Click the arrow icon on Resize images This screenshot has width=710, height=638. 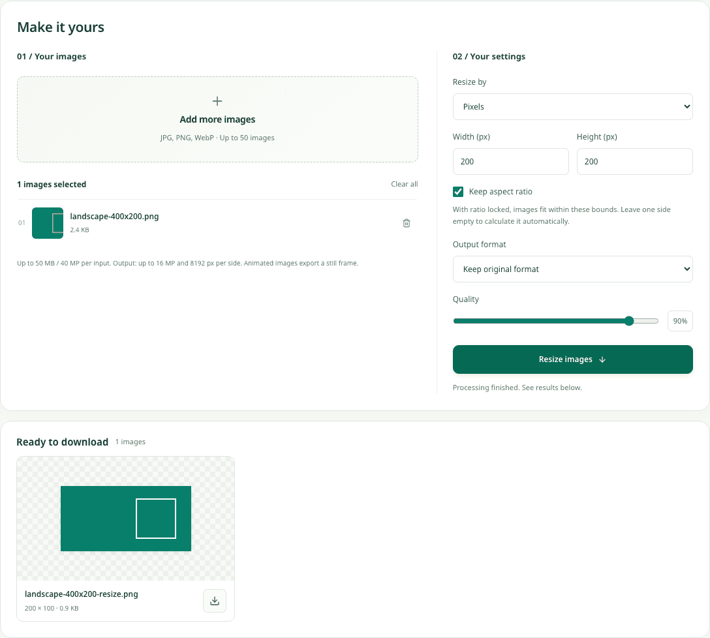[x=602, y=359]
